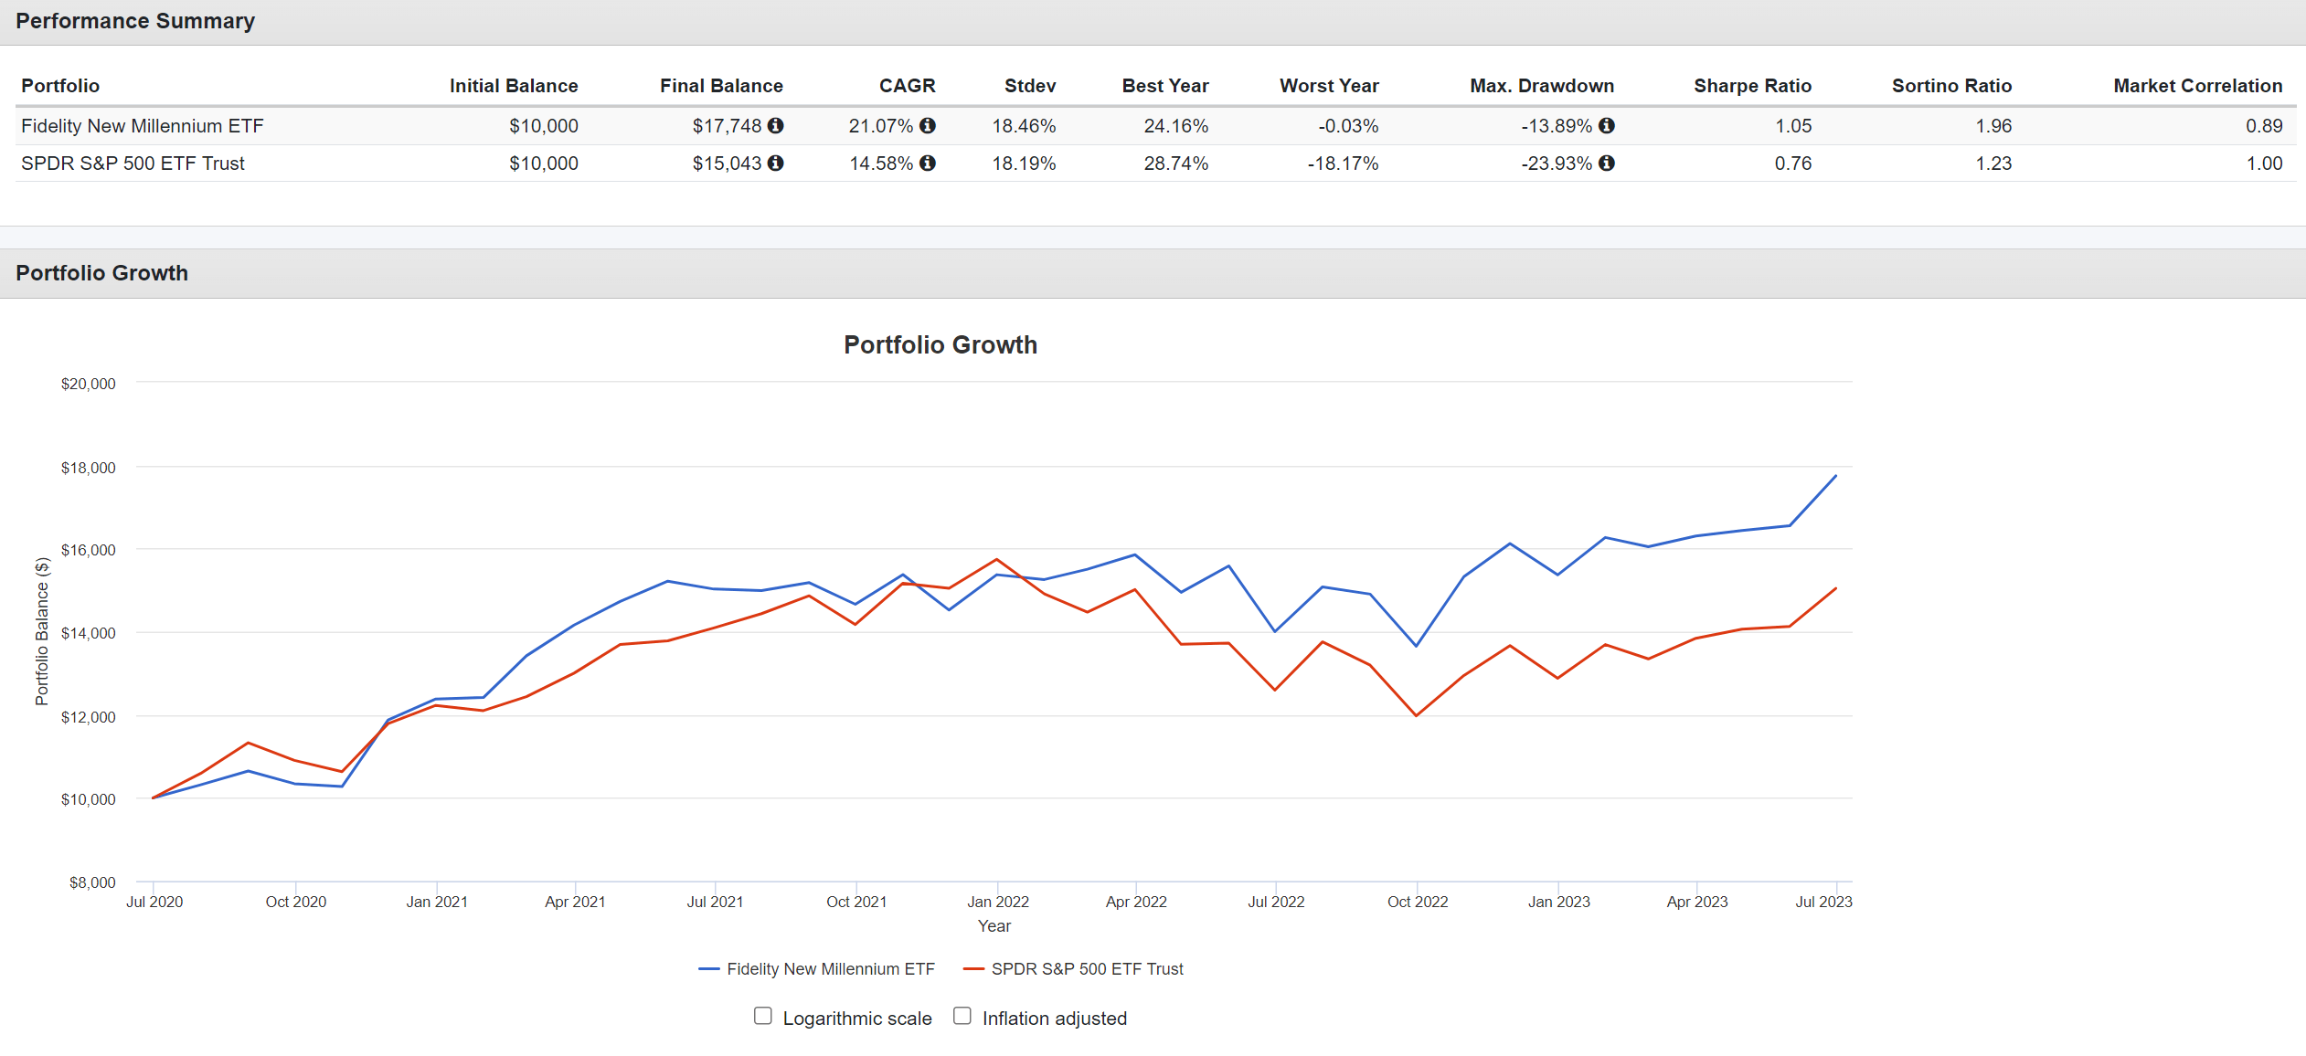Click the Sortino Ratio column header
Screen dimensions: 2306x1056
[x=1951, y=86]
